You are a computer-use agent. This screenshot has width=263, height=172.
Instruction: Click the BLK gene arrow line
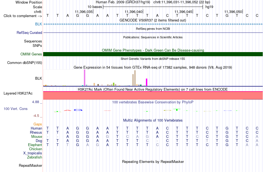click(x=153, y=24)
